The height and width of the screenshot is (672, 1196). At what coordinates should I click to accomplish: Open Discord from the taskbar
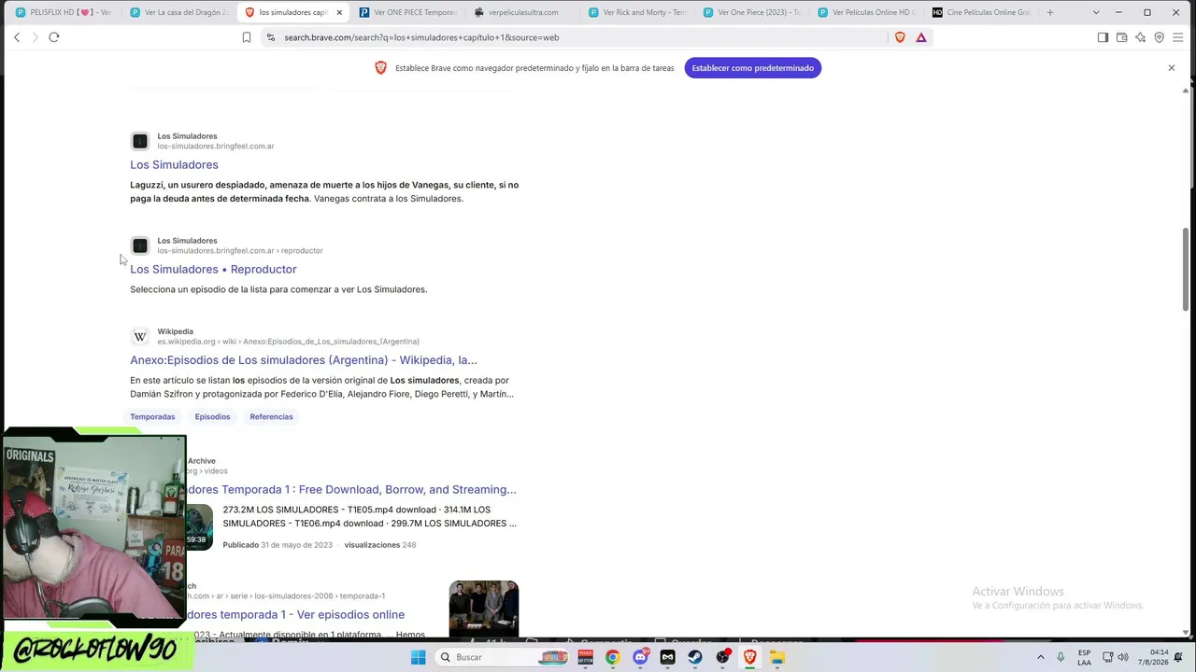pos(640,657)
